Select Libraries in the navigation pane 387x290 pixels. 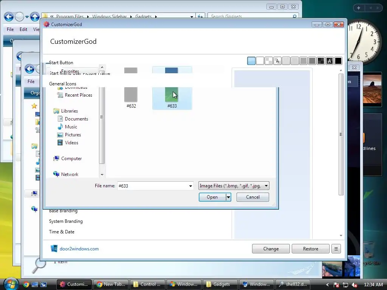69,111
